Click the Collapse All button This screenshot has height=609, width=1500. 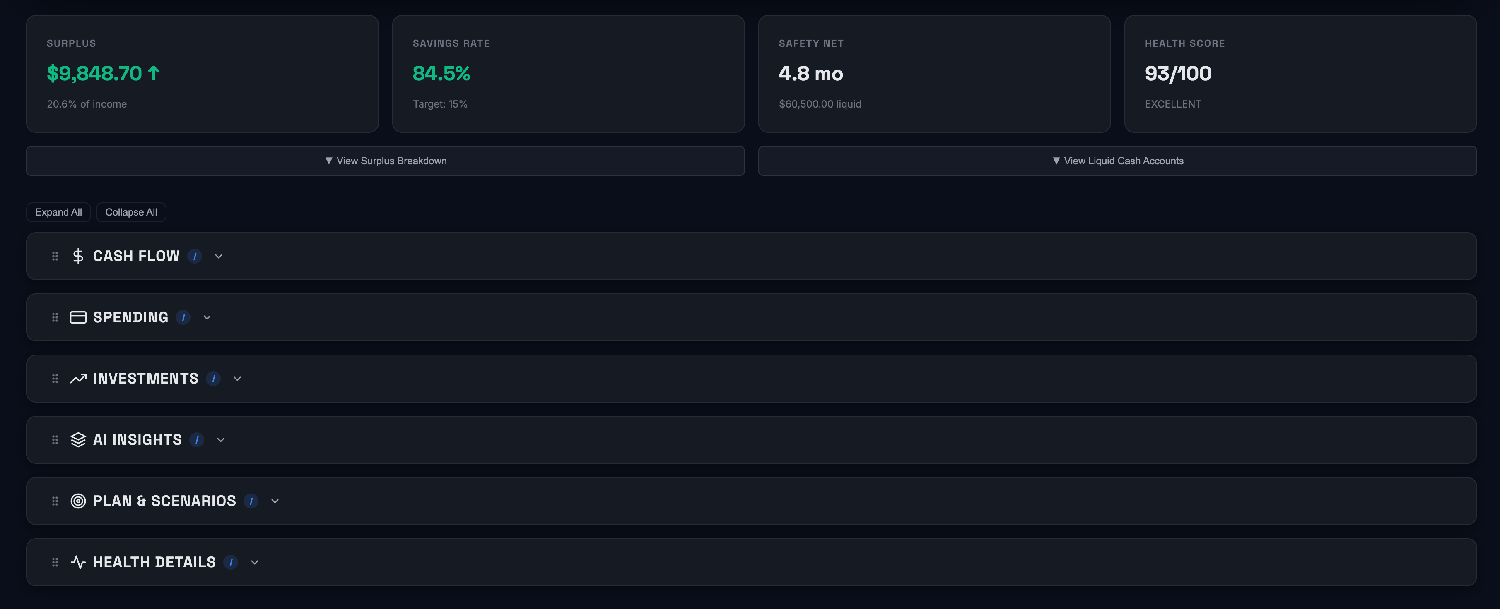tap(131, 212)
